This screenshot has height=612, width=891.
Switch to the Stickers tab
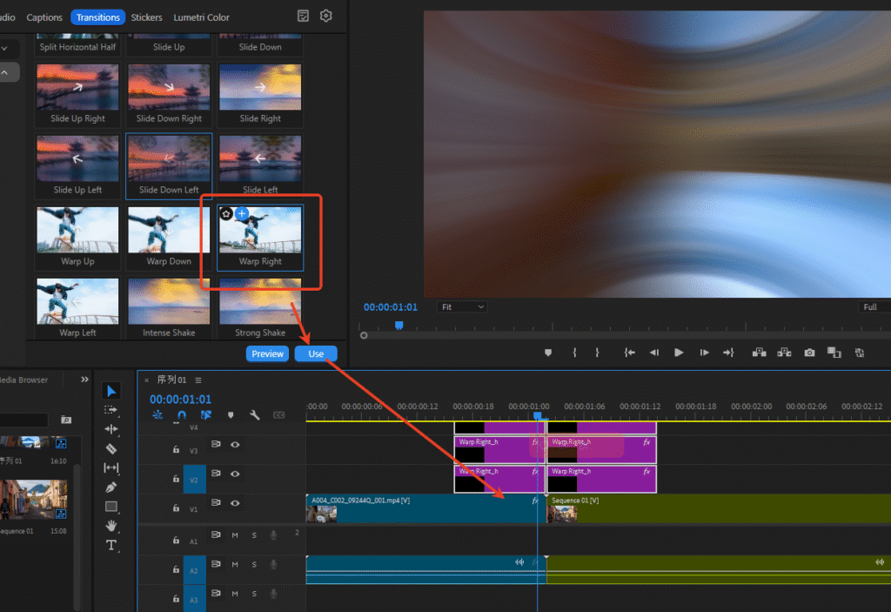pos(146,17)
